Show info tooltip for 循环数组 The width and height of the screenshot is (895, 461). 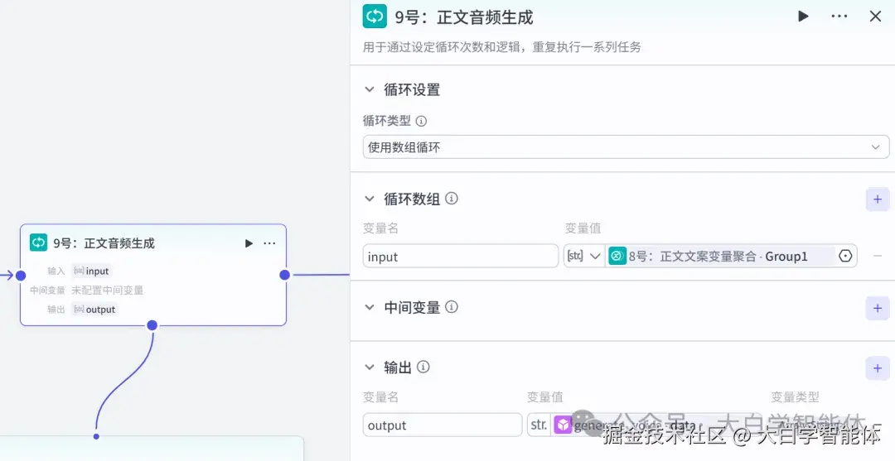(452, 199)
